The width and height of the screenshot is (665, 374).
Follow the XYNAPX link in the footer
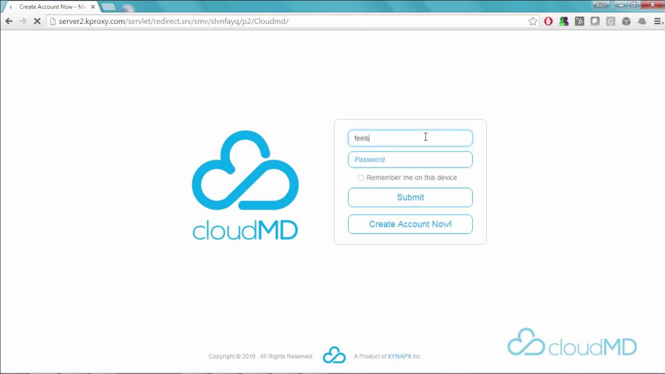pyautogui.click(x=400, y=356)
